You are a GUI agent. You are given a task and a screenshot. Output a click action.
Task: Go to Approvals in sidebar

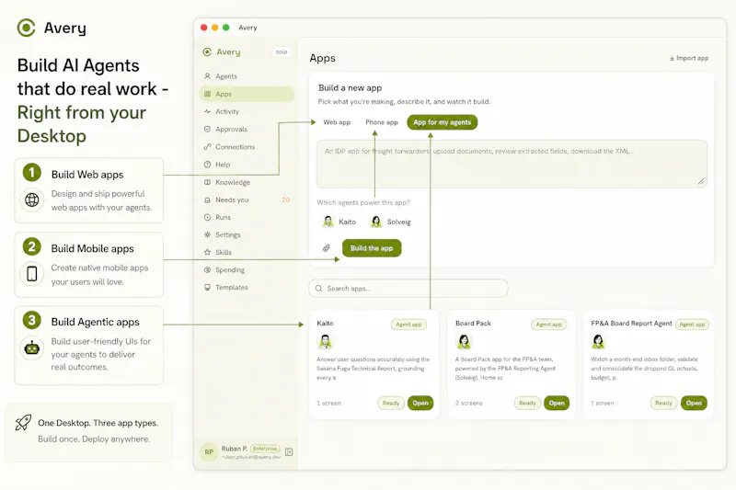click(247, 129)
